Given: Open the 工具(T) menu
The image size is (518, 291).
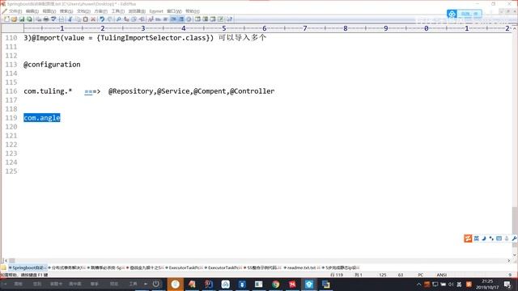Looking at the screenshot, I should 118,11.
